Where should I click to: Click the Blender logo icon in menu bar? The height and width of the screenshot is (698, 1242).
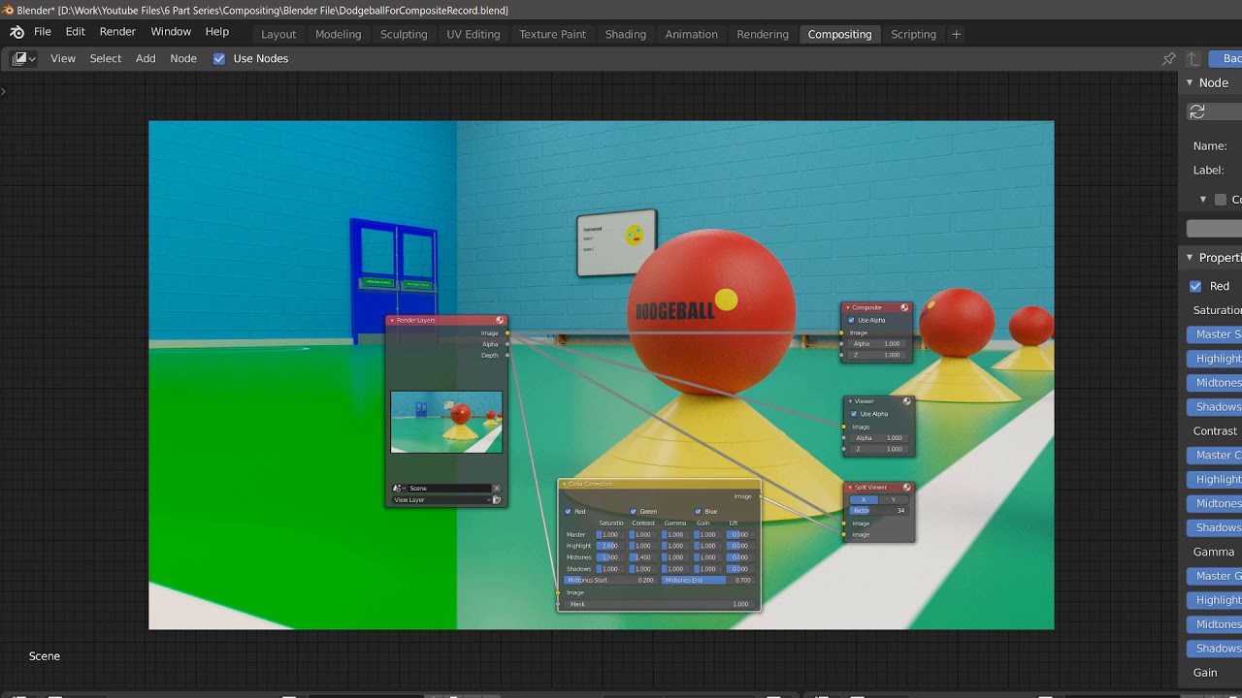[16, 32]
